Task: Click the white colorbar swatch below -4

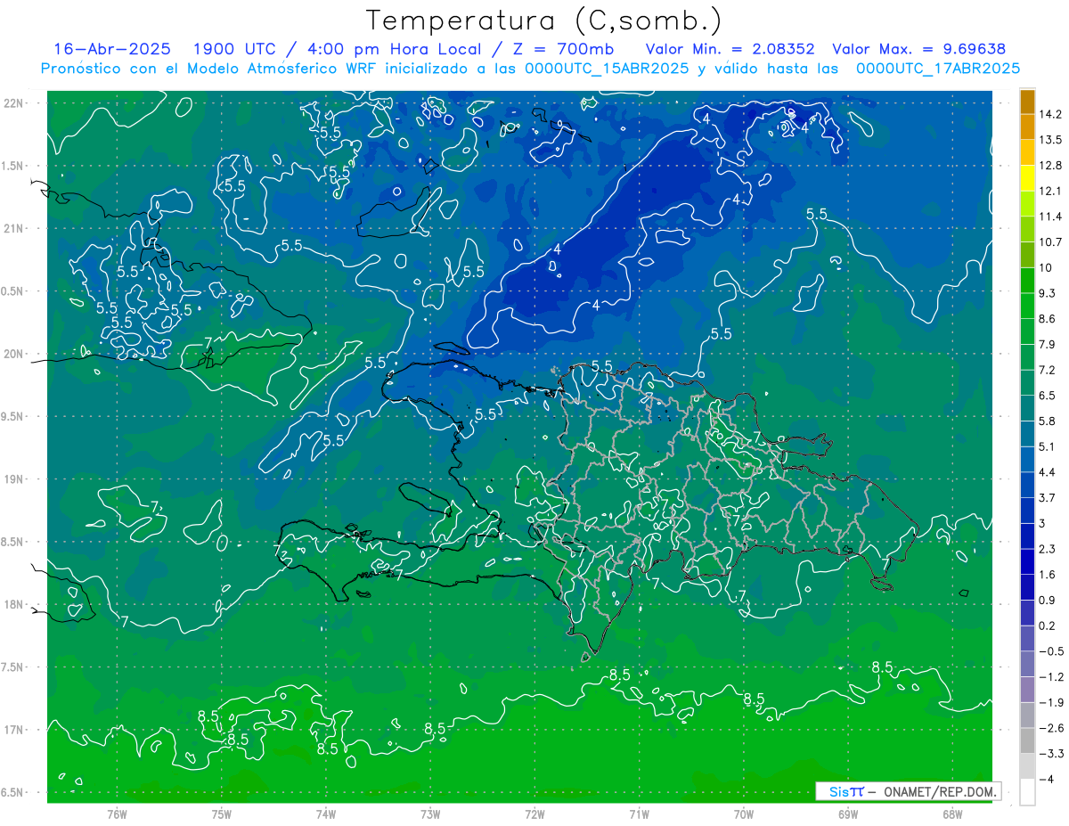Action: [x=1027, y=792]
